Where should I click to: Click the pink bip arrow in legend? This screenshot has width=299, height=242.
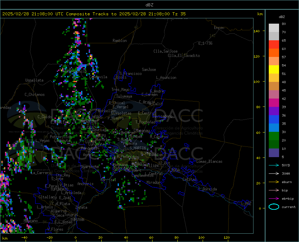274,190
